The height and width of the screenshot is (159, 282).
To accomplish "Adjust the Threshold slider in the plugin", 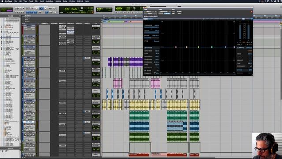I will 152,27.
